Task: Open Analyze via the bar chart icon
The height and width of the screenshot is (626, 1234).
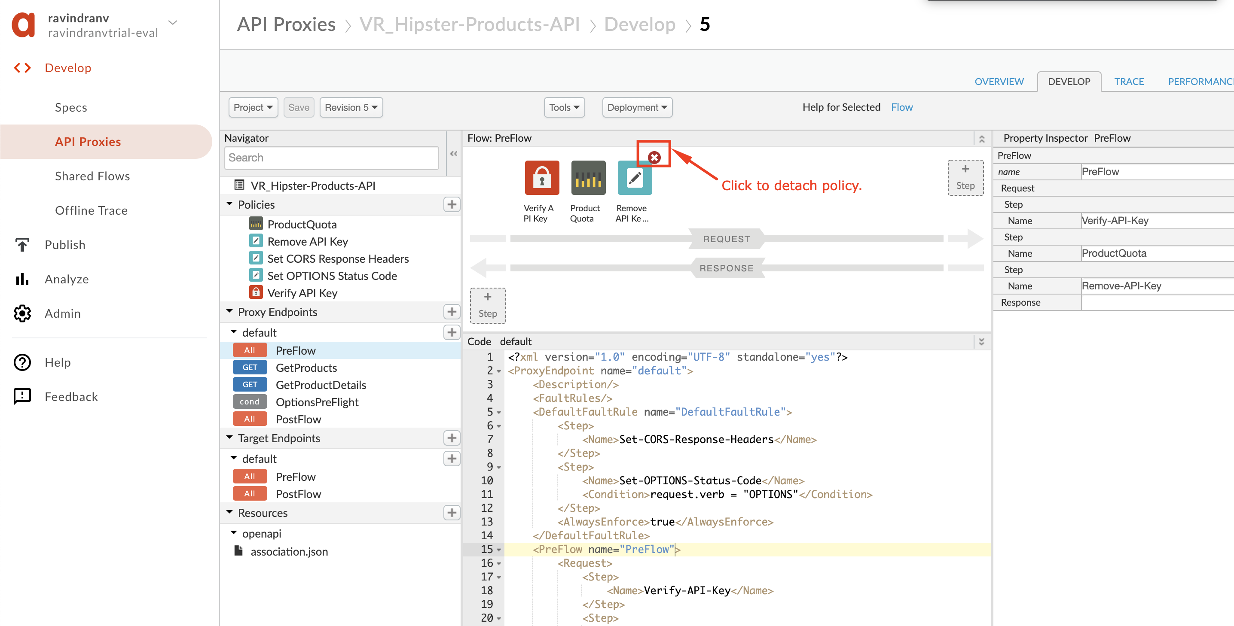Action: 22,279
